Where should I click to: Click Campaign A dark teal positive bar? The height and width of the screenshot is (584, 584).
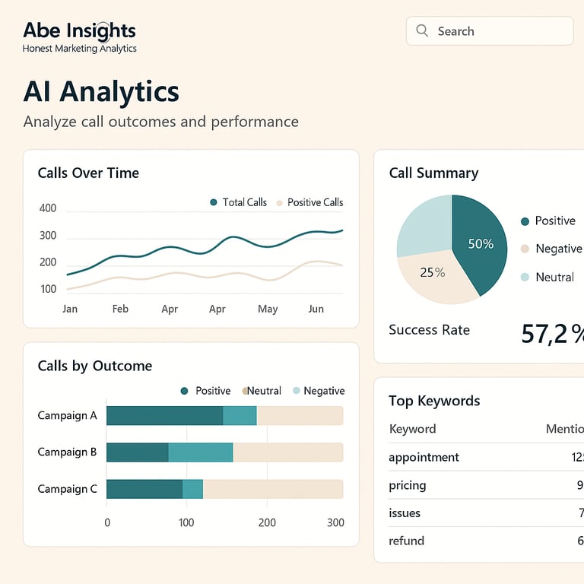point(164,416)
